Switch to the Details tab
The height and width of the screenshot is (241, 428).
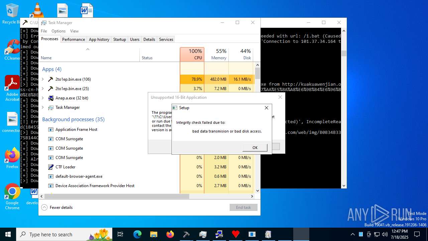tap(149, 39)
